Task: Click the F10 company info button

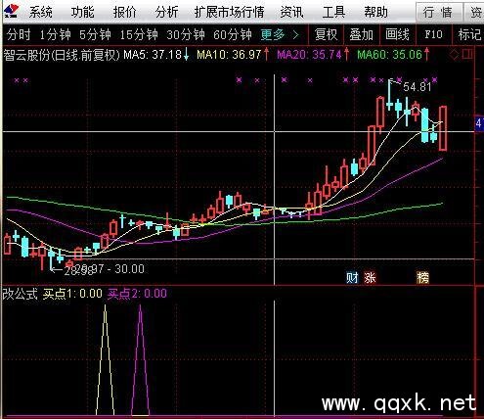Action: (434, 34)
